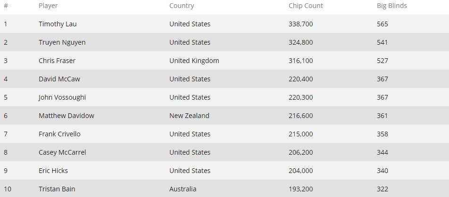The image size is (449, 197).
Task: Click the Chip Count column header
Action: pyautogui.click(x=306, y=6)
